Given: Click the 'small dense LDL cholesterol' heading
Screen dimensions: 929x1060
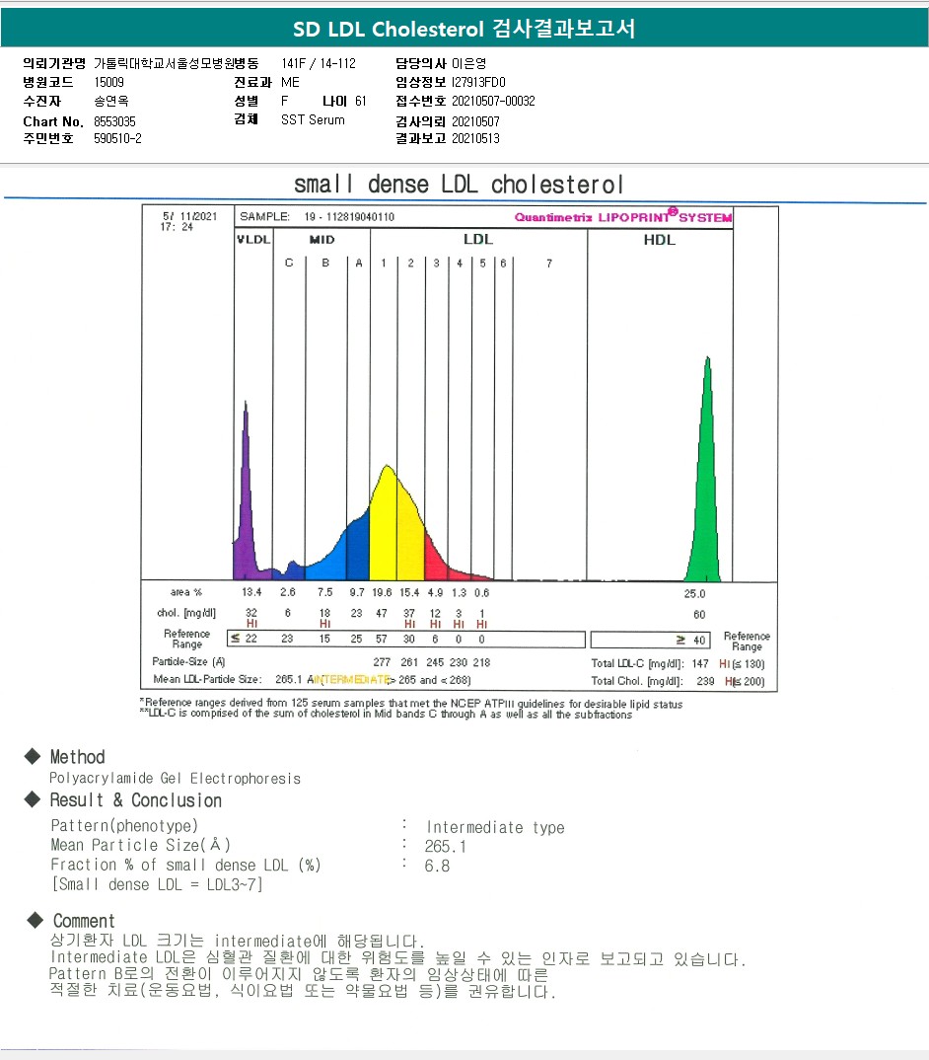Looking at the screenshot, I should pos(459,184).
